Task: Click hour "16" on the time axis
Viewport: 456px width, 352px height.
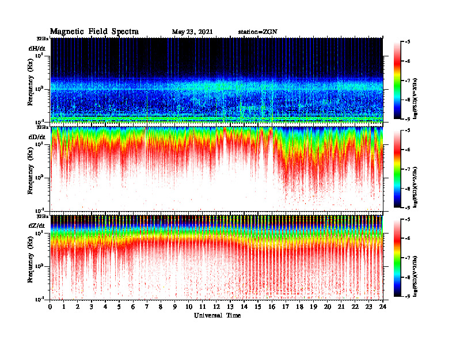Action: point(272,307)
